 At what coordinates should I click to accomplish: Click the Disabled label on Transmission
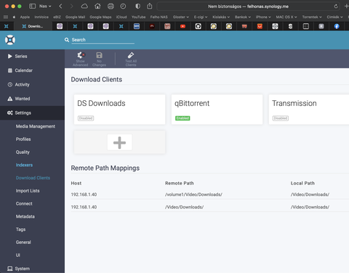pos(281,118)
